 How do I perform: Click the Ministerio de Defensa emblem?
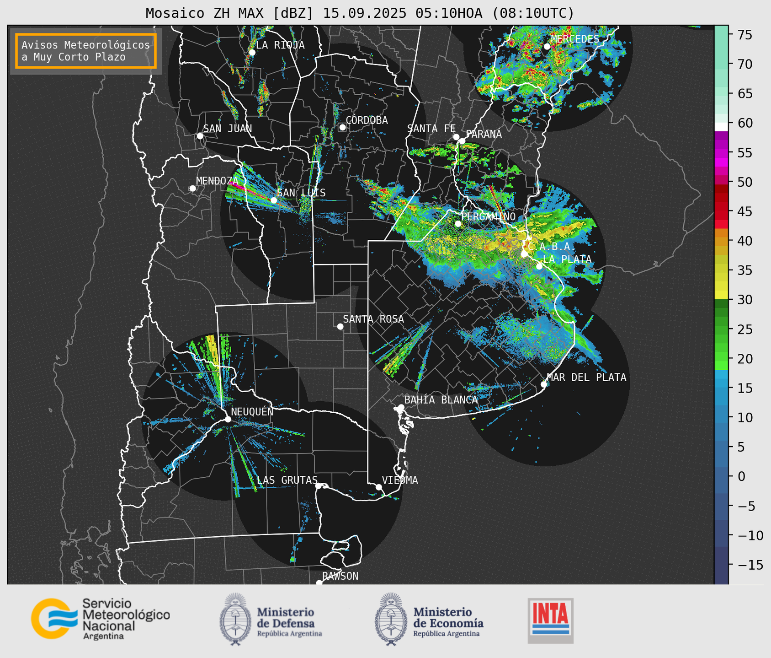(235, 619)
